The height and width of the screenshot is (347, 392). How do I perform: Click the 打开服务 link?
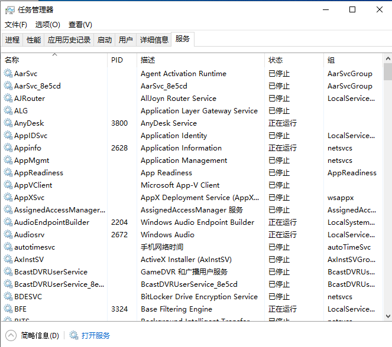pyautogui.click(x=96, y=335)
